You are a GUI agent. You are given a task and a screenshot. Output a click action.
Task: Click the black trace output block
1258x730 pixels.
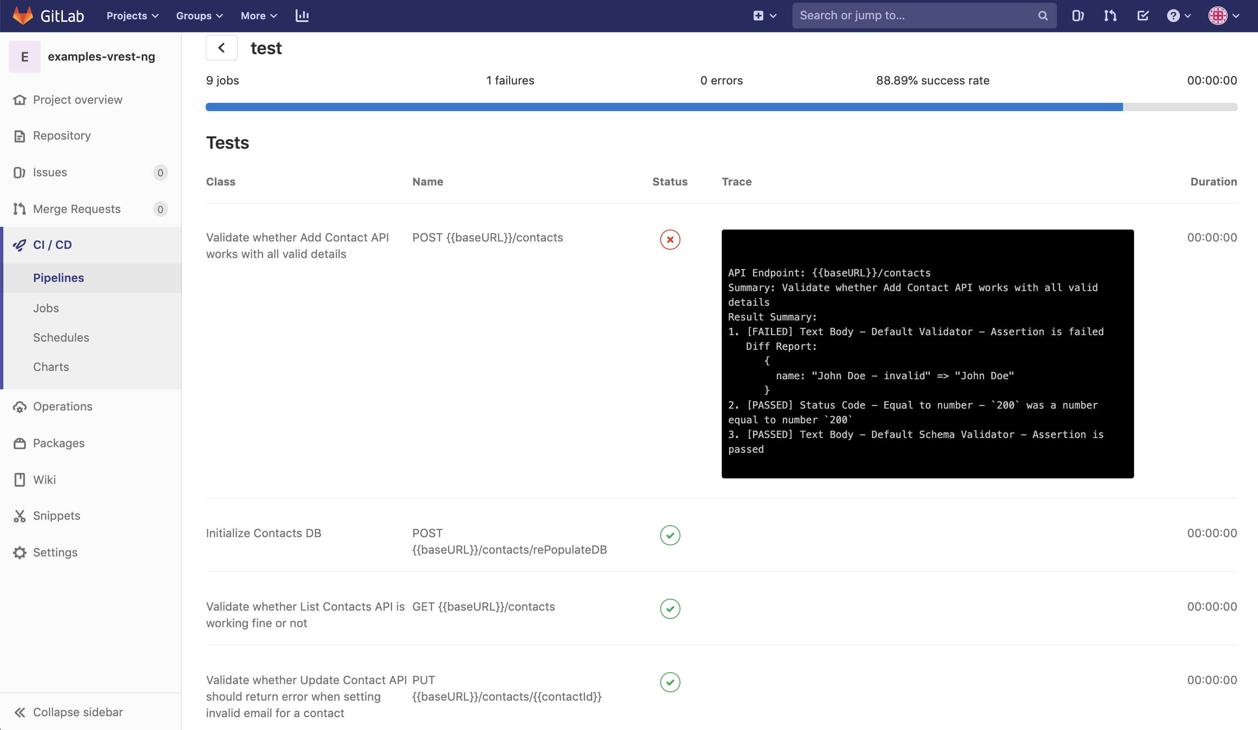pos(927,354)
